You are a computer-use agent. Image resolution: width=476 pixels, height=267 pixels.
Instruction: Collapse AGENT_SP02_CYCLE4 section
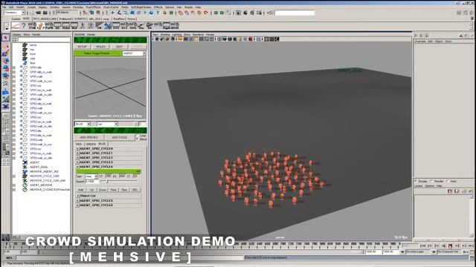click(77, 167)
